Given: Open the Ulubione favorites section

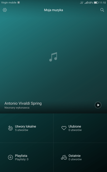Looking at the screenshot, I should [x=80, y=128].
